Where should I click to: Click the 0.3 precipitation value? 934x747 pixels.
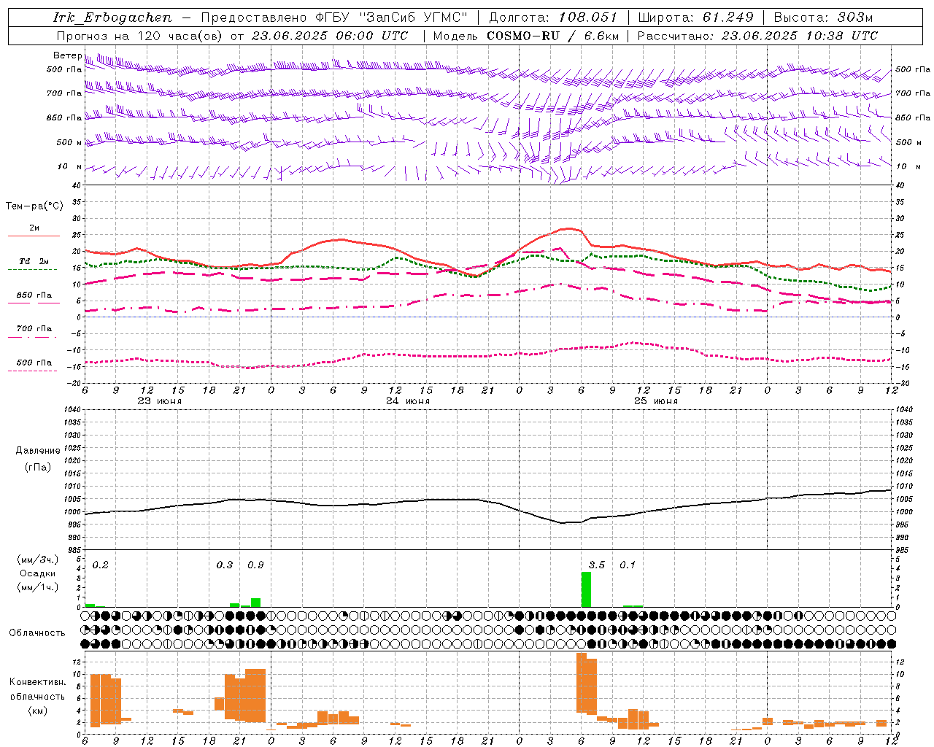click(x=224, y=565)
